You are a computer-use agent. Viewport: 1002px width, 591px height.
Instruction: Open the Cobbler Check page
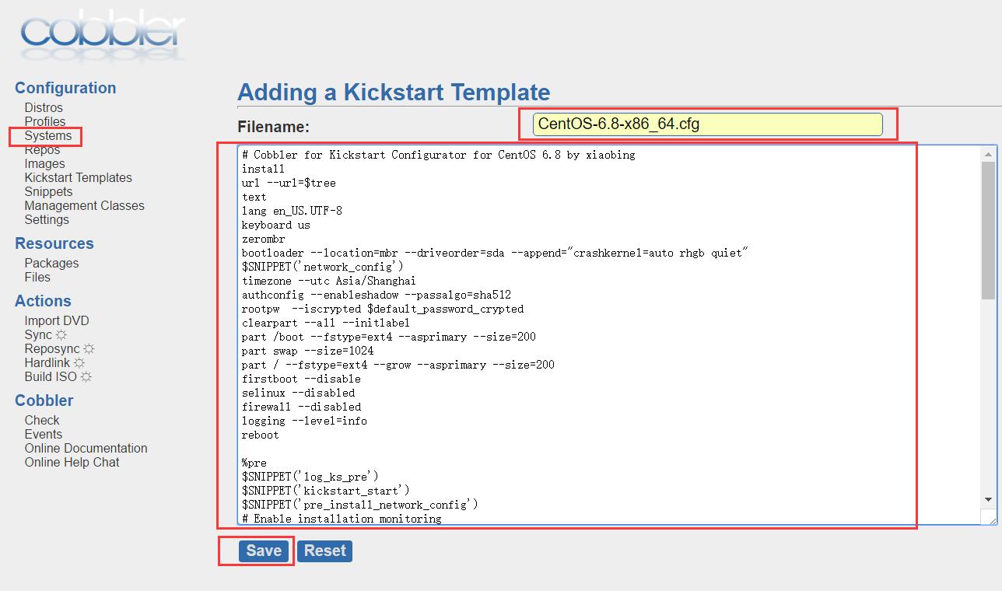point(42,420)
